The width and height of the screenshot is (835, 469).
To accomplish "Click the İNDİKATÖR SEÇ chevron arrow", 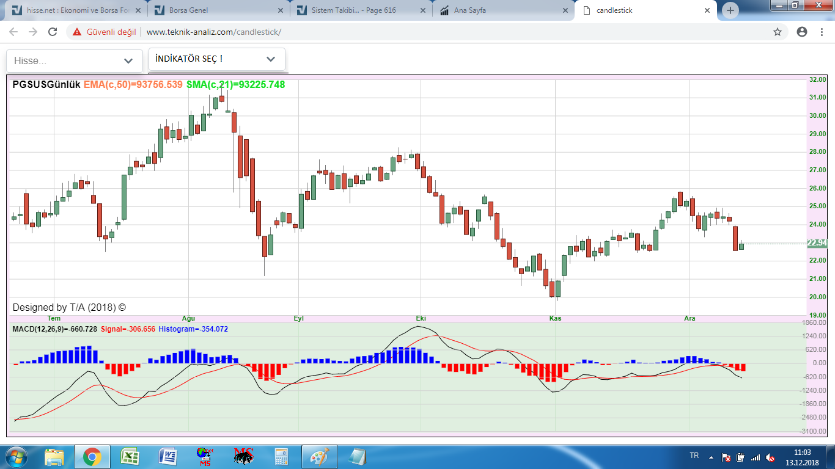I will point(271,59).
